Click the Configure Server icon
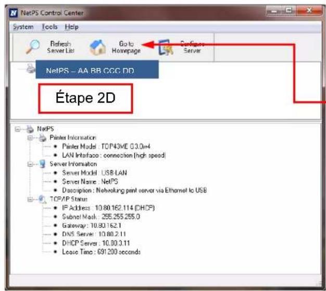The width and height of the screenshot is (326, 291). pyautogui.click(x=166, y=47)
